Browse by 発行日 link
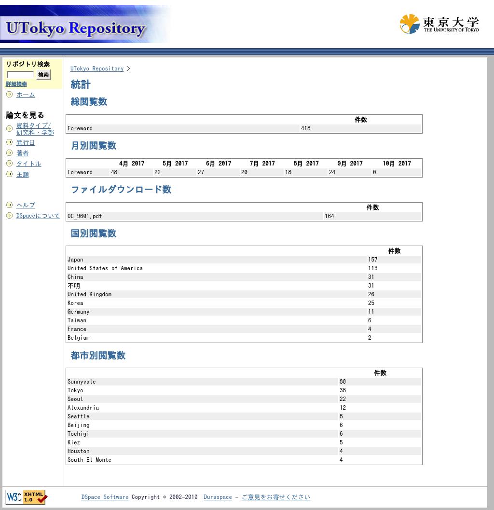Viewport: 494px width, 510px height. 26,142
